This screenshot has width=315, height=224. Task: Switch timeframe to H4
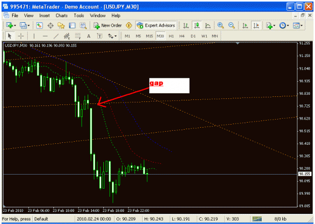click(x=182, y=36)
